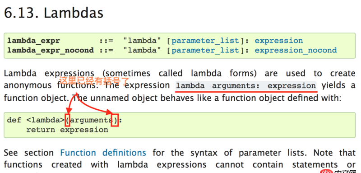Image resolution: width=361 pixels, height=173 pixels.
Task: Click the 6.13. Lambdas heading
Action: click(54, 13)
